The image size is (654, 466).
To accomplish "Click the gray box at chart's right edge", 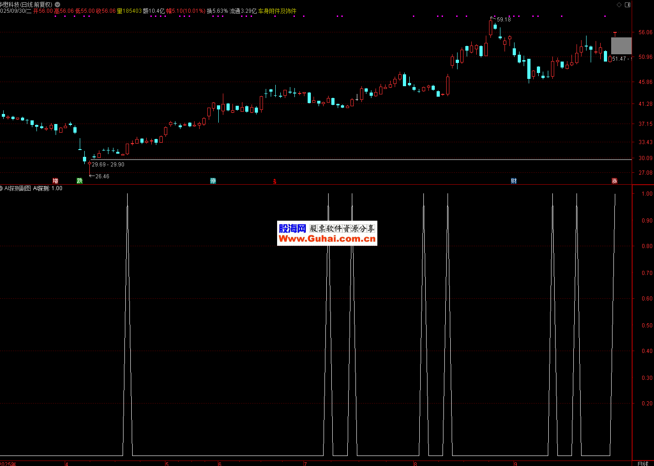I will pyautogui.click(x=621, y=46).
